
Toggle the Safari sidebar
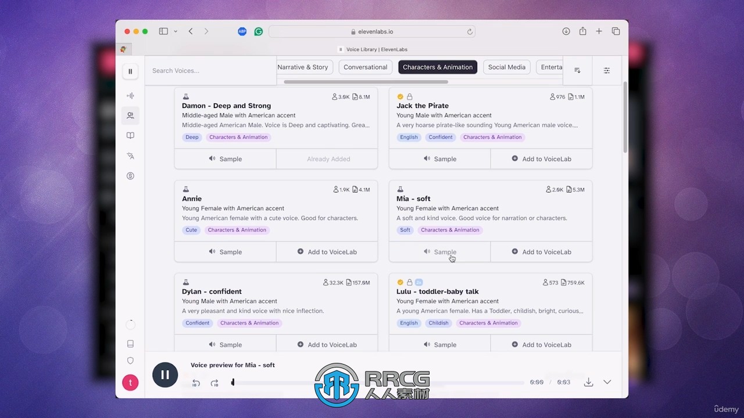point(163,31)
